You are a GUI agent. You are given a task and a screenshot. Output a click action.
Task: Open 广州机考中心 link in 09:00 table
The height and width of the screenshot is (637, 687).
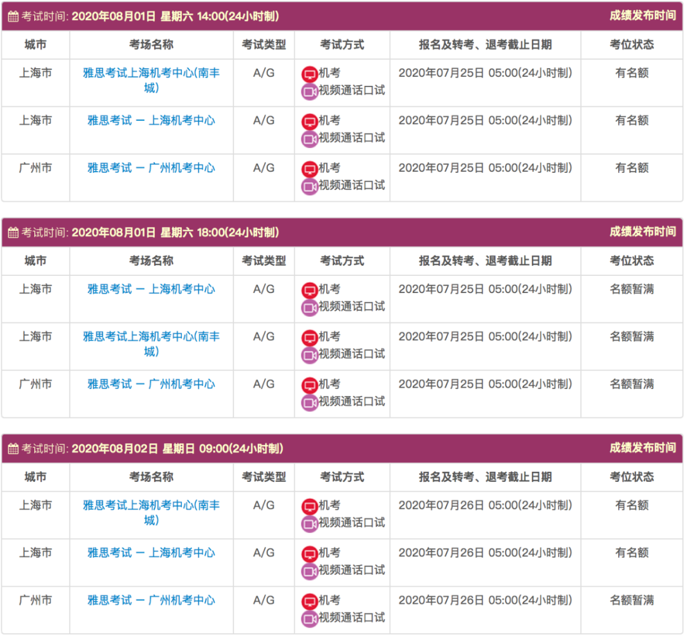pos(151,600)
